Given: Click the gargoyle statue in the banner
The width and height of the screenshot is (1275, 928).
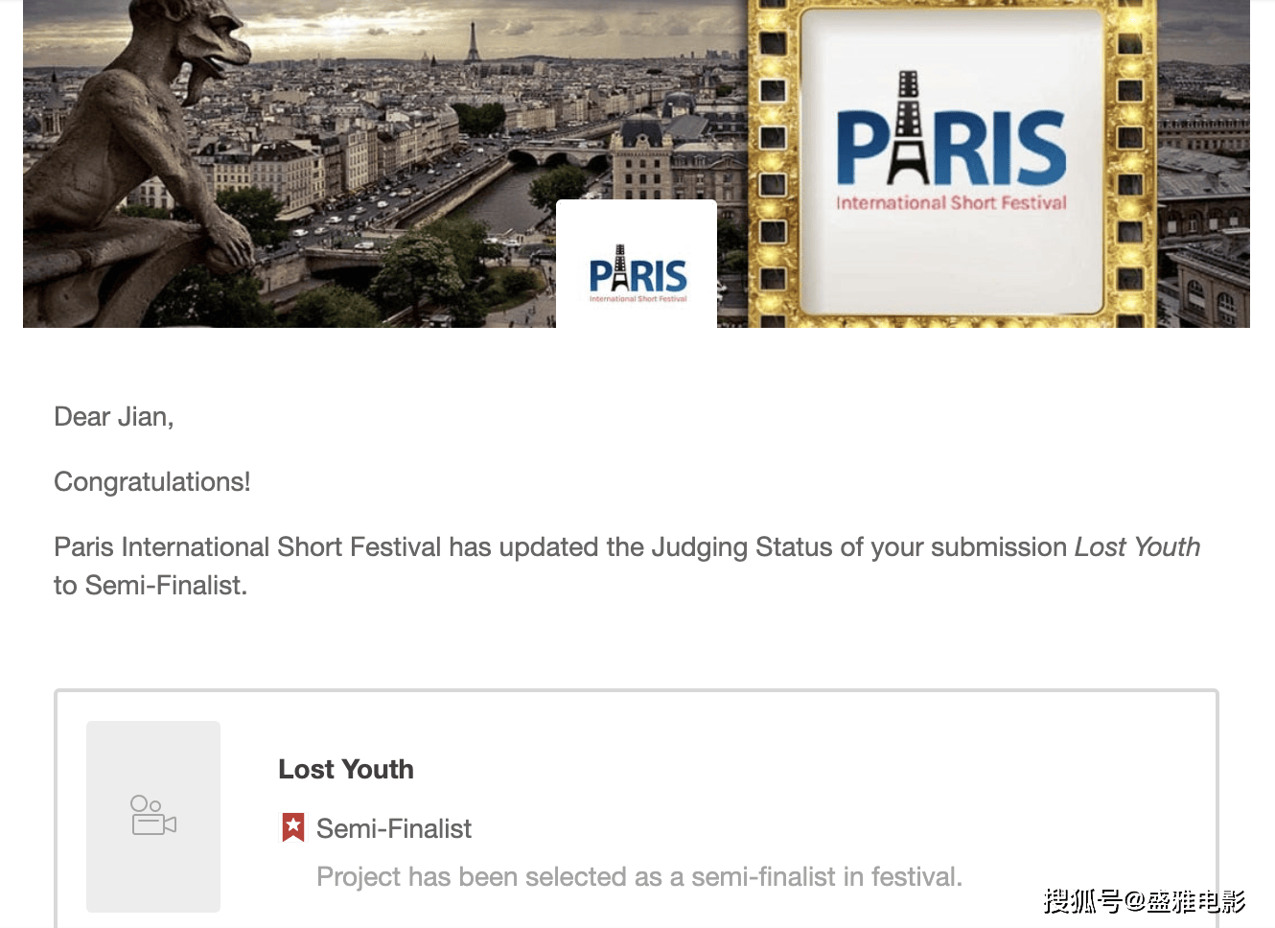Looking at the screenshot, I should coord(144,163).
